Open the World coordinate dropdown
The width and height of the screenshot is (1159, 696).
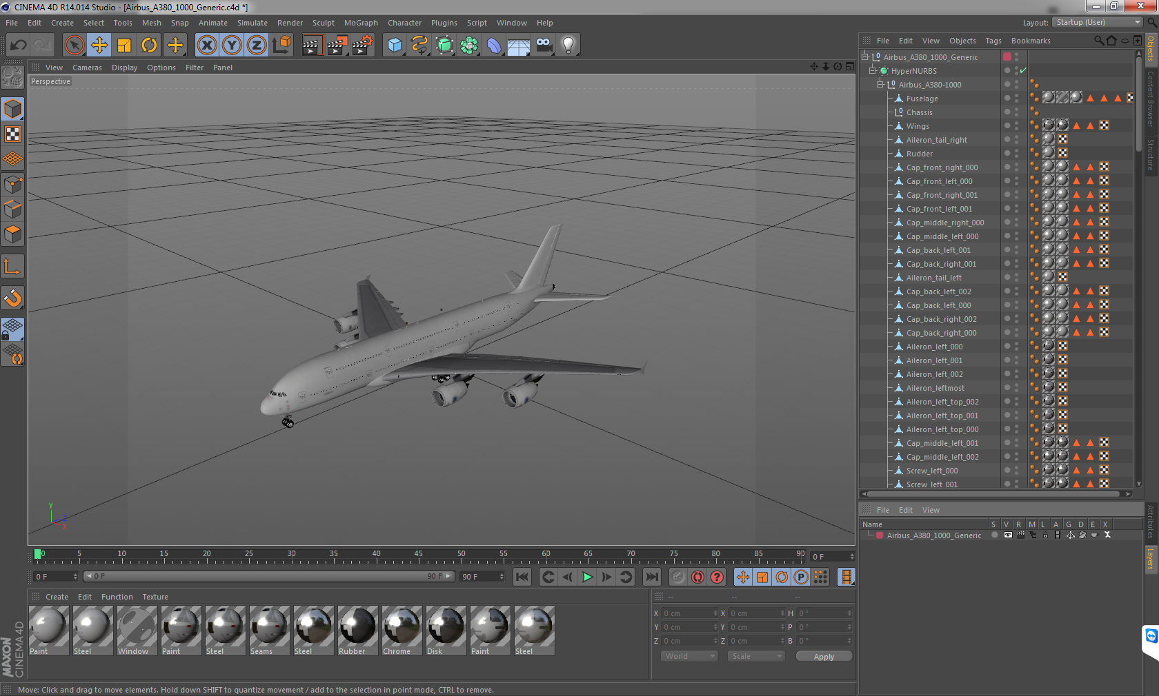[689, 656]
